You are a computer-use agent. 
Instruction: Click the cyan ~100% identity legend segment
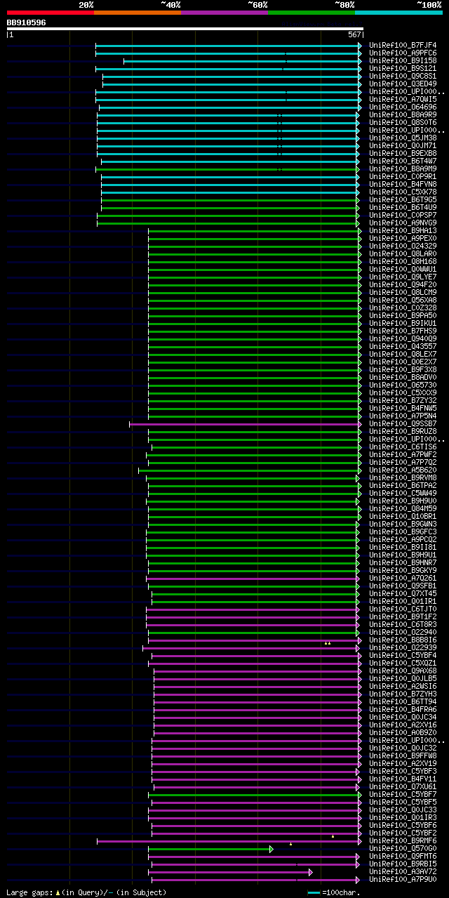coord(398,13)
